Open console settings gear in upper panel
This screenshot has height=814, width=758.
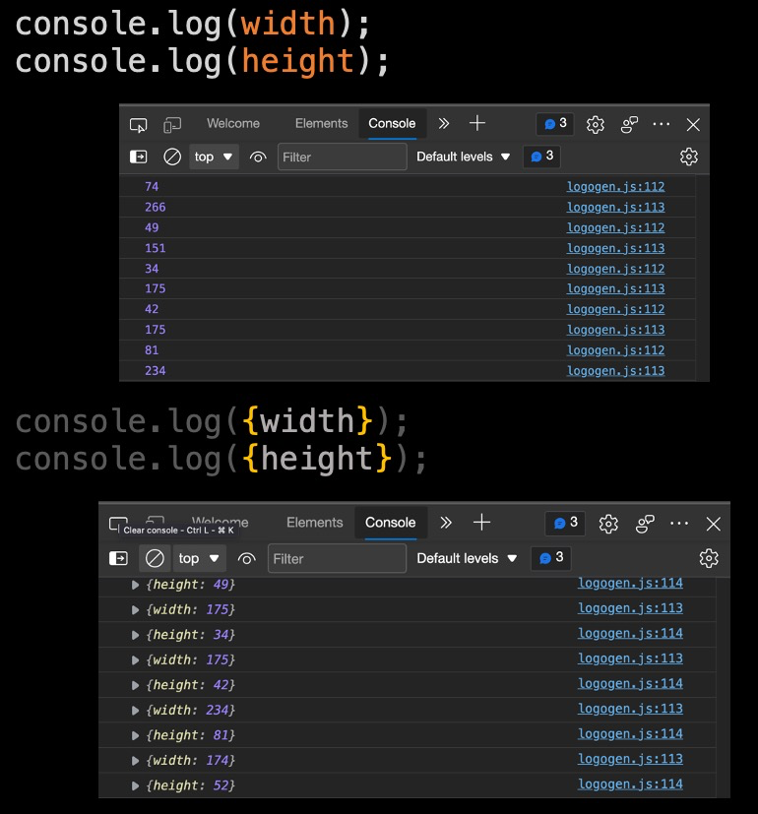pyautogui.click(x=689, y=157)
